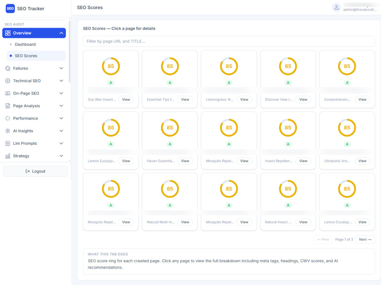381x285 pixels.
Task: Expand the Performance chevron
Action: point(61,118)
